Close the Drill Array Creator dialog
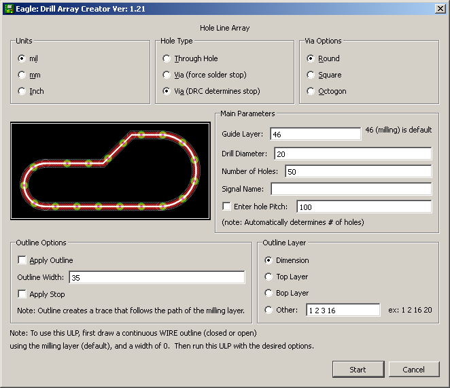This screenshot has width=450, height=388. click(440, 9)
